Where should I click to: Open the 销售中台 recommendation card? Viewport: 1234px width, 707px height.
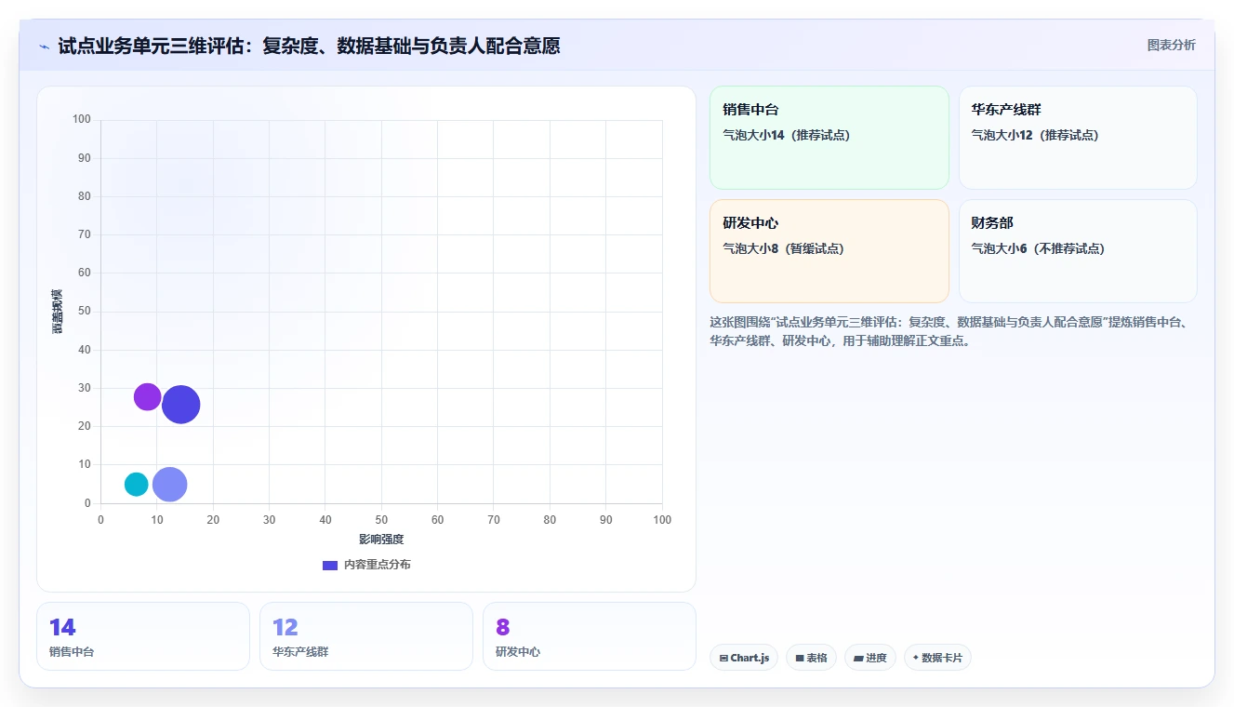click(x=829, y=138)
